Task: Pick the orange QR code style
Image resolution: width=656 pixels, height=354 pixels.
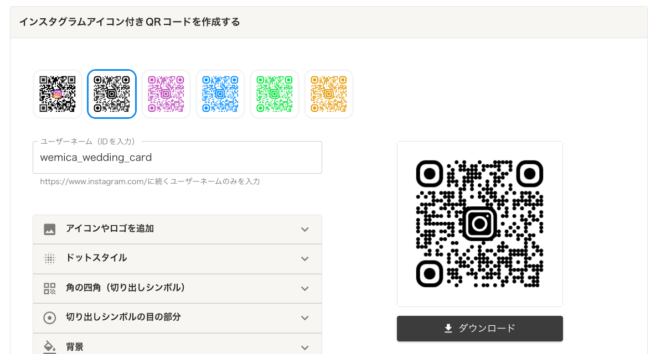Action: (328, 93)
